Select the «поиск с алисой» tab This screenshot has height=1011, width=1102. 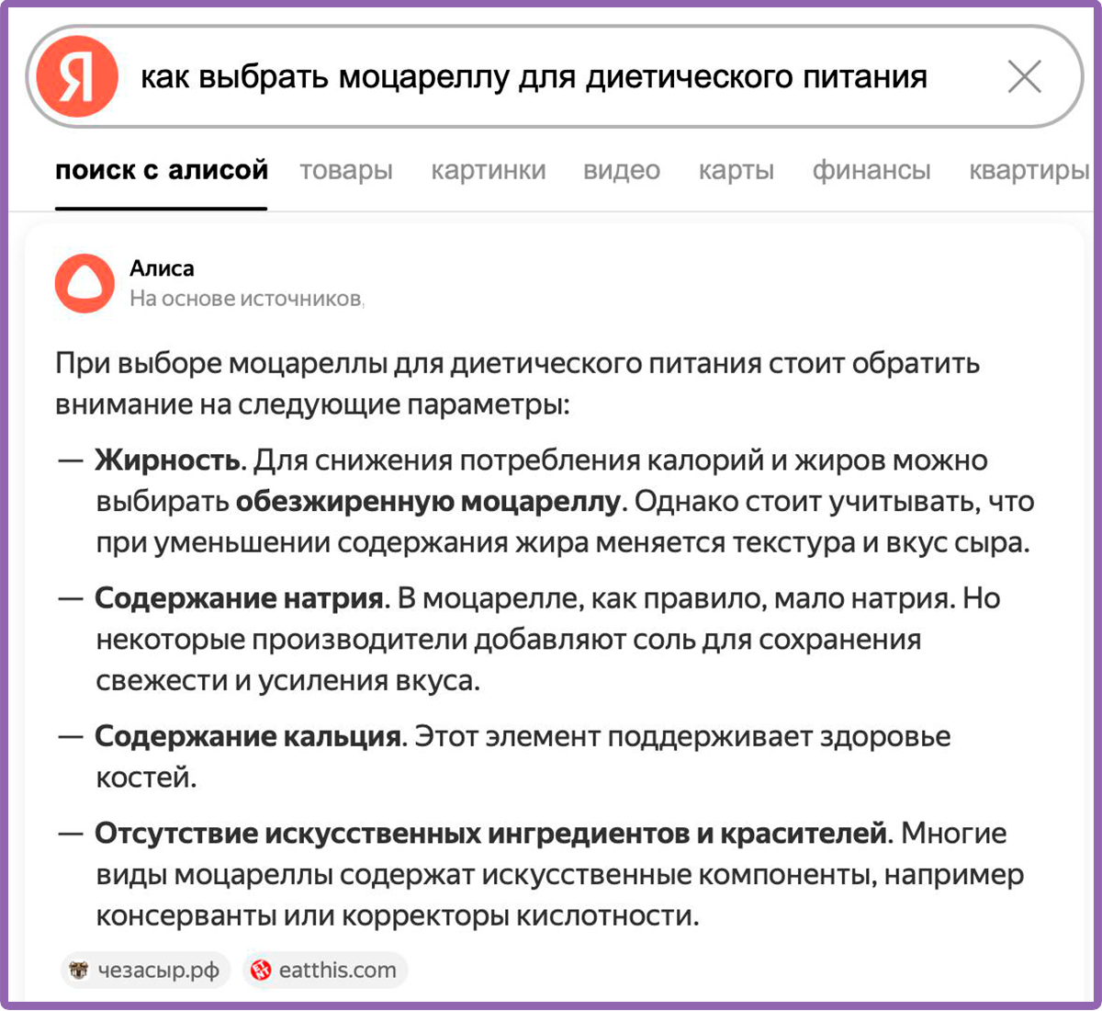pos(162,171)
